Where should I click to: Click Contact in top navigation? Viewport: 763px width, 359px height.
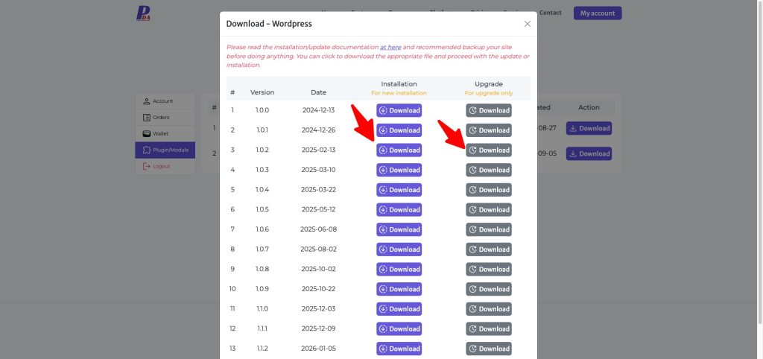click(x=551, y=13)
